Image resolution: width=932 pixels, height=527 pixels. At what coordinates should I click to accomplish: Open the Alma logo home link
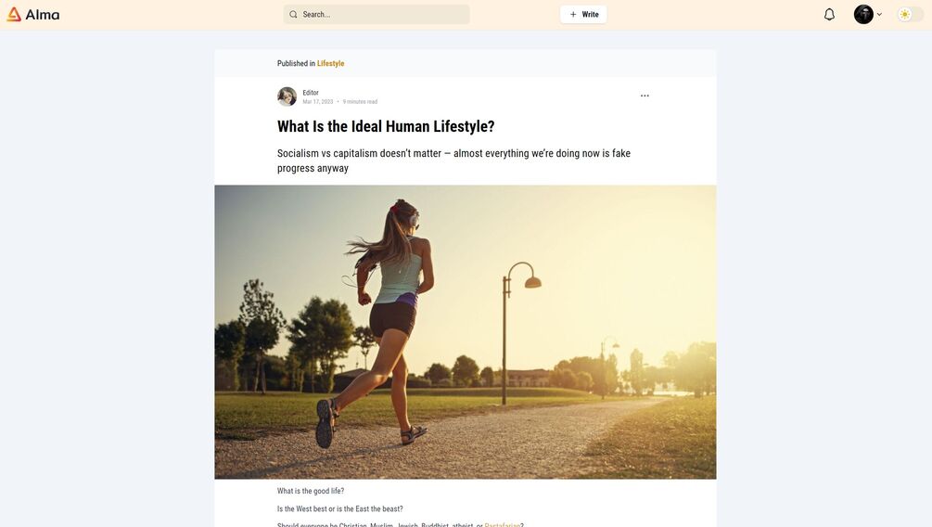point(32,14)
